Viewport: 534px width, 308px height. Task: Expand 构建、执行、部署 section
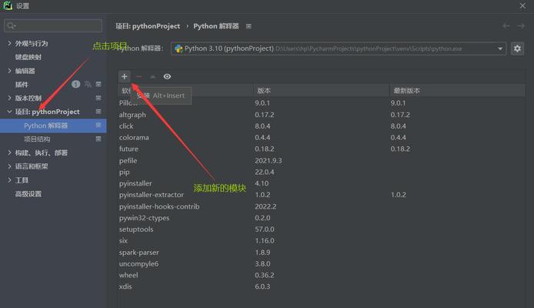(9, 152)
